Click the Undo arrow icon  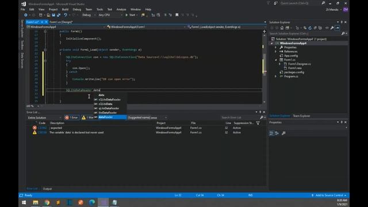point(66,15)
